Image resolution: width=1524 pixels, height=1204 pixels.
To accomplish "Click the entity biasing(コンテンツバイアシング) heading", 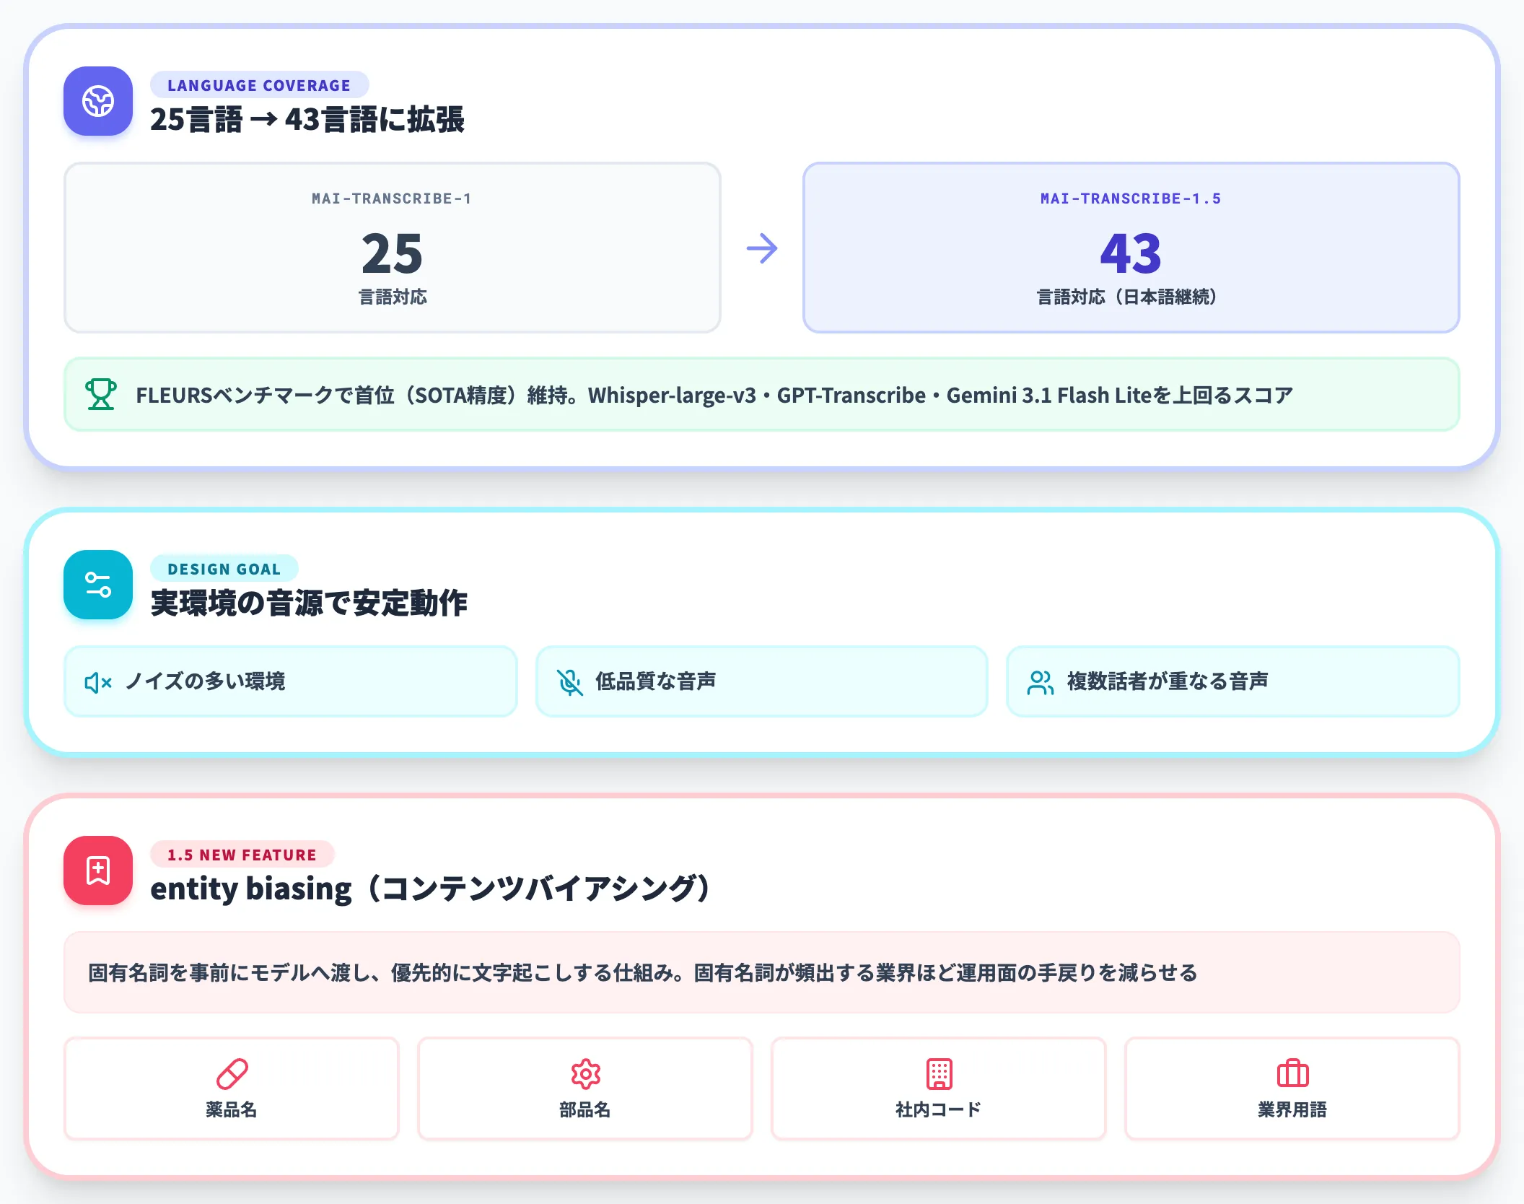I will [x=433, y=889].
